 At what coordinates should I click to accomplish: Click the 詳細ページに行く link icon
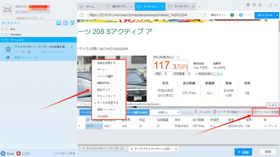coord(229,112)
